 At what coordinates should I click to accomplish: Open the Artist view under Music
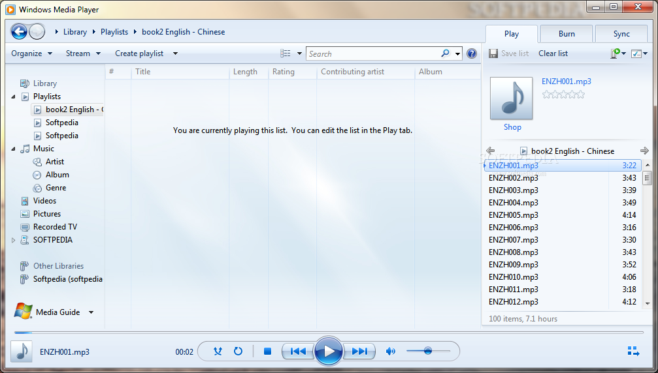coord(54,162)
